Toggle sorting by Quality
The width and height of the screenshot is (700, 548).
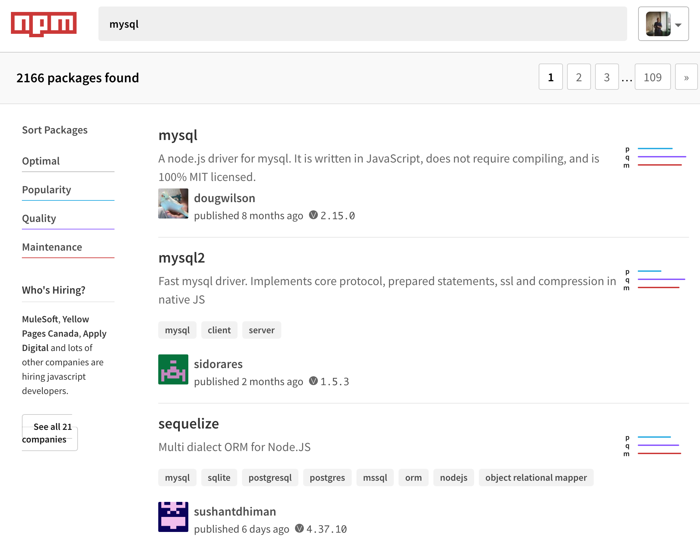39,218
